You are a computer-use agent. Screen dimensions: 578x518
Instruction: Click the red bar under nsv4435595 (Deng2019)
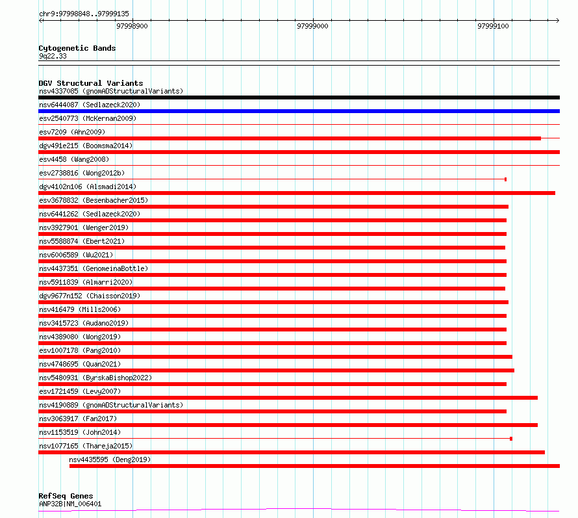[314, 466]
